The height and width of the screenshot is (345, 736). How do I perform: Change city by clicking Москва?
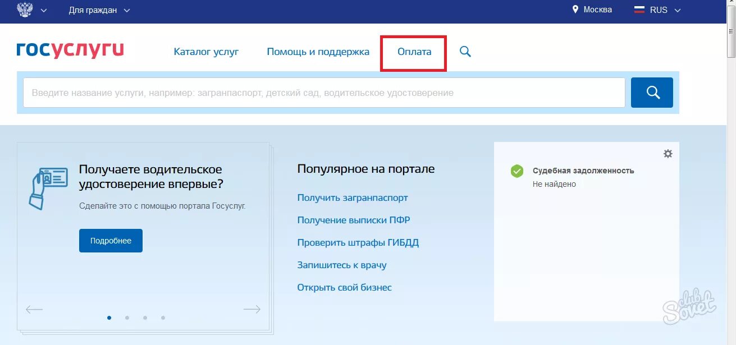pyautogui.click(x=597, y=10)
